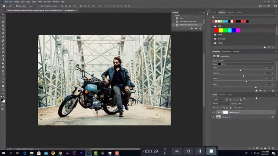Open the three-dots more options in options bar
Image resolution: width=278 pixels, height=156 pixels.
[x=99, y=6]
